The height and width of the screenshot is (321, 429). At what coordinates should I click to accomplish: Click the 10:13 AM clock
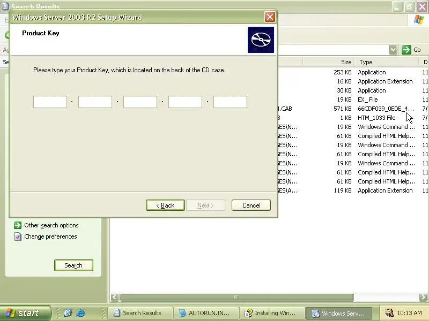(x=409, y=313)
